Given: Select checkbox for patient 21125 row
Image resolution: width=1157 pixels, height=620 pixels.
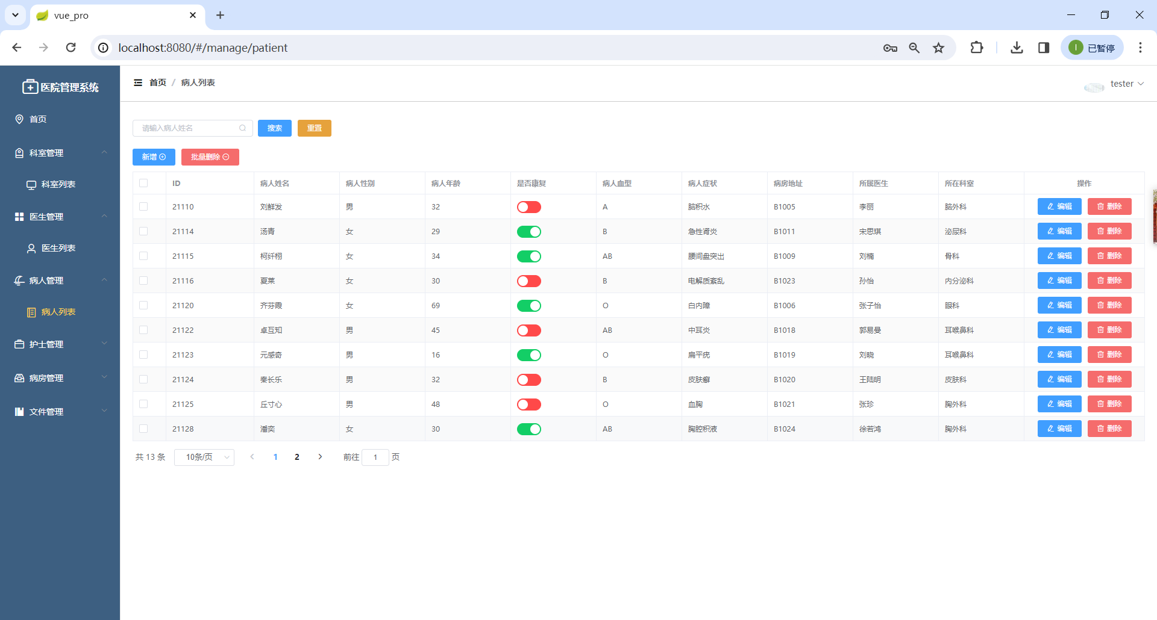Looking at the screenshot, I should click(143, 404).
